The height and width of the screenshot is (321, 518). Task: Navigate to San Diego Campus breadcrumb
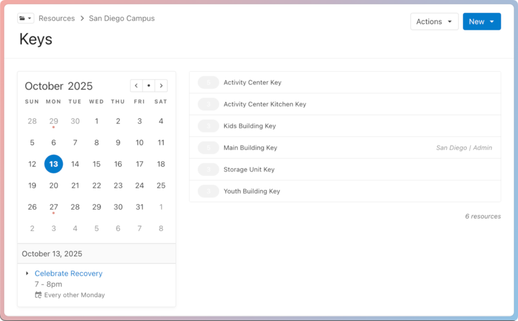(122, 19)
